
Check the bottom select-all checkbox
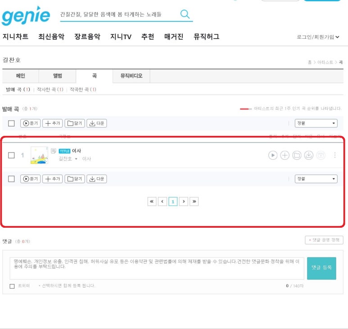(x=11, y=179)
